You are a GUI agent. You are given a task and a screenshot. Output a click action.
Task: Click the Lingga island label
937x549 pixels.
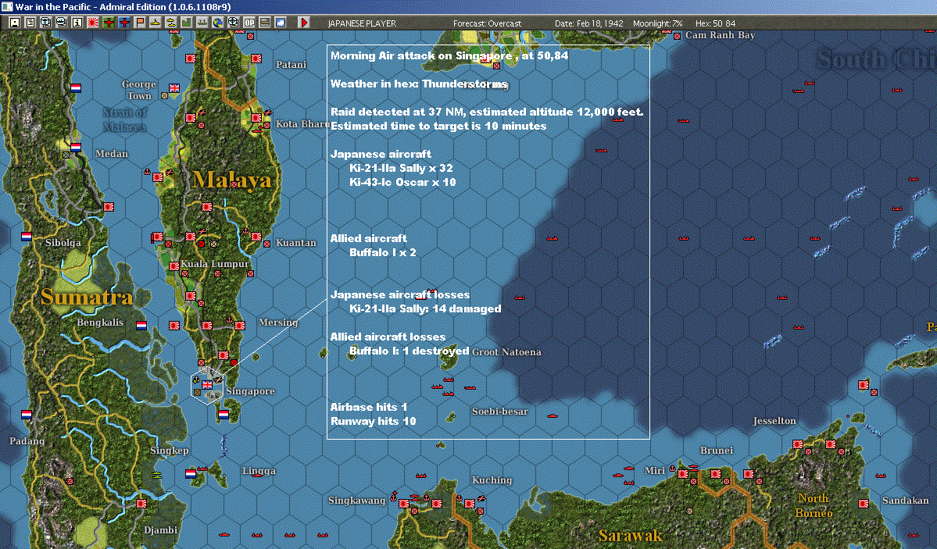(259, 471)
